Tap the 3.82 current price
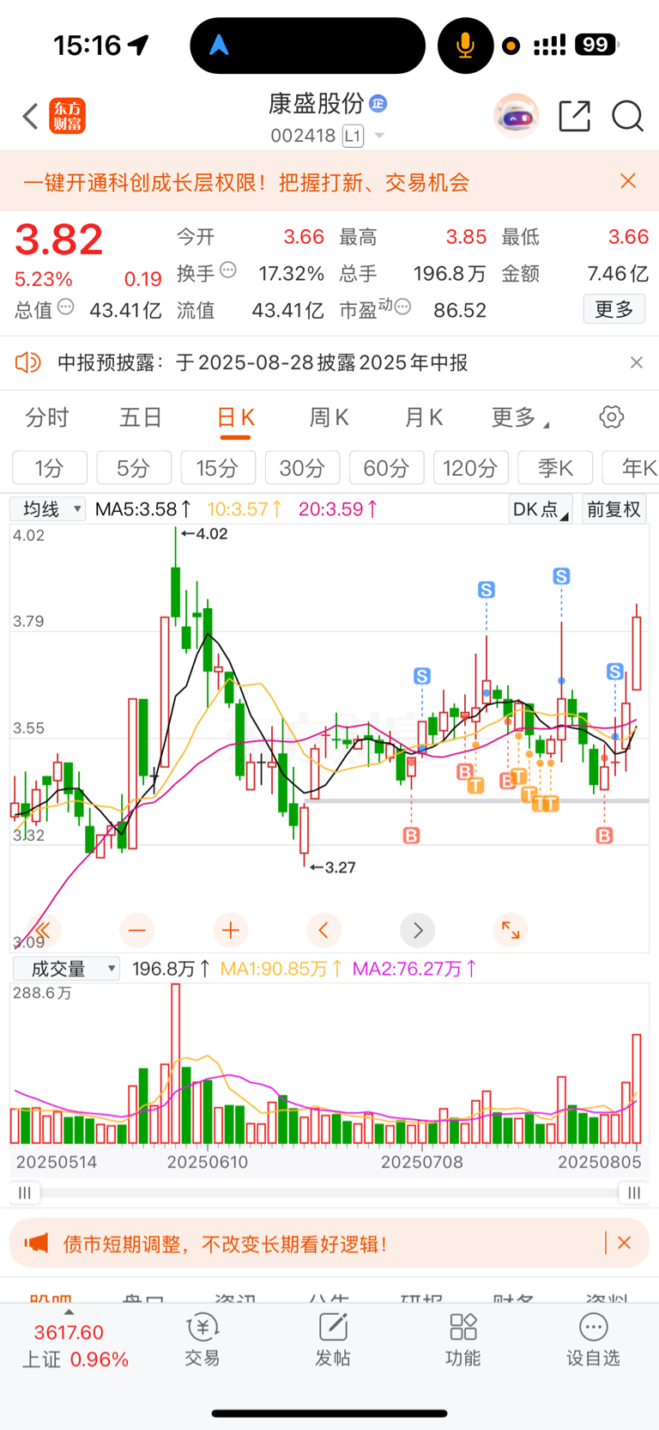Viewport: 659px width, 1430px height. pos(58,240)
